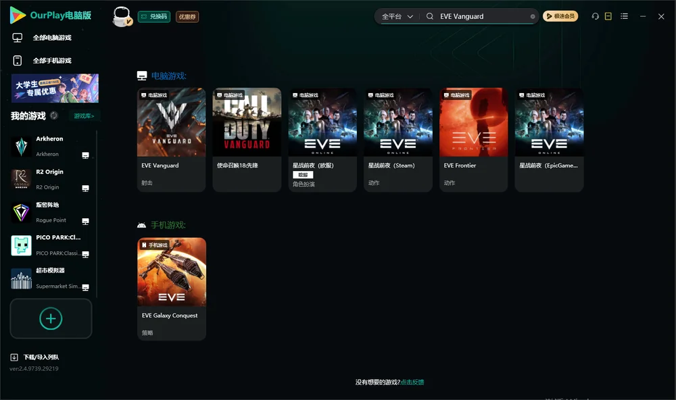
Task: Open the user avatar profile
Action: [x=122, y=16]
